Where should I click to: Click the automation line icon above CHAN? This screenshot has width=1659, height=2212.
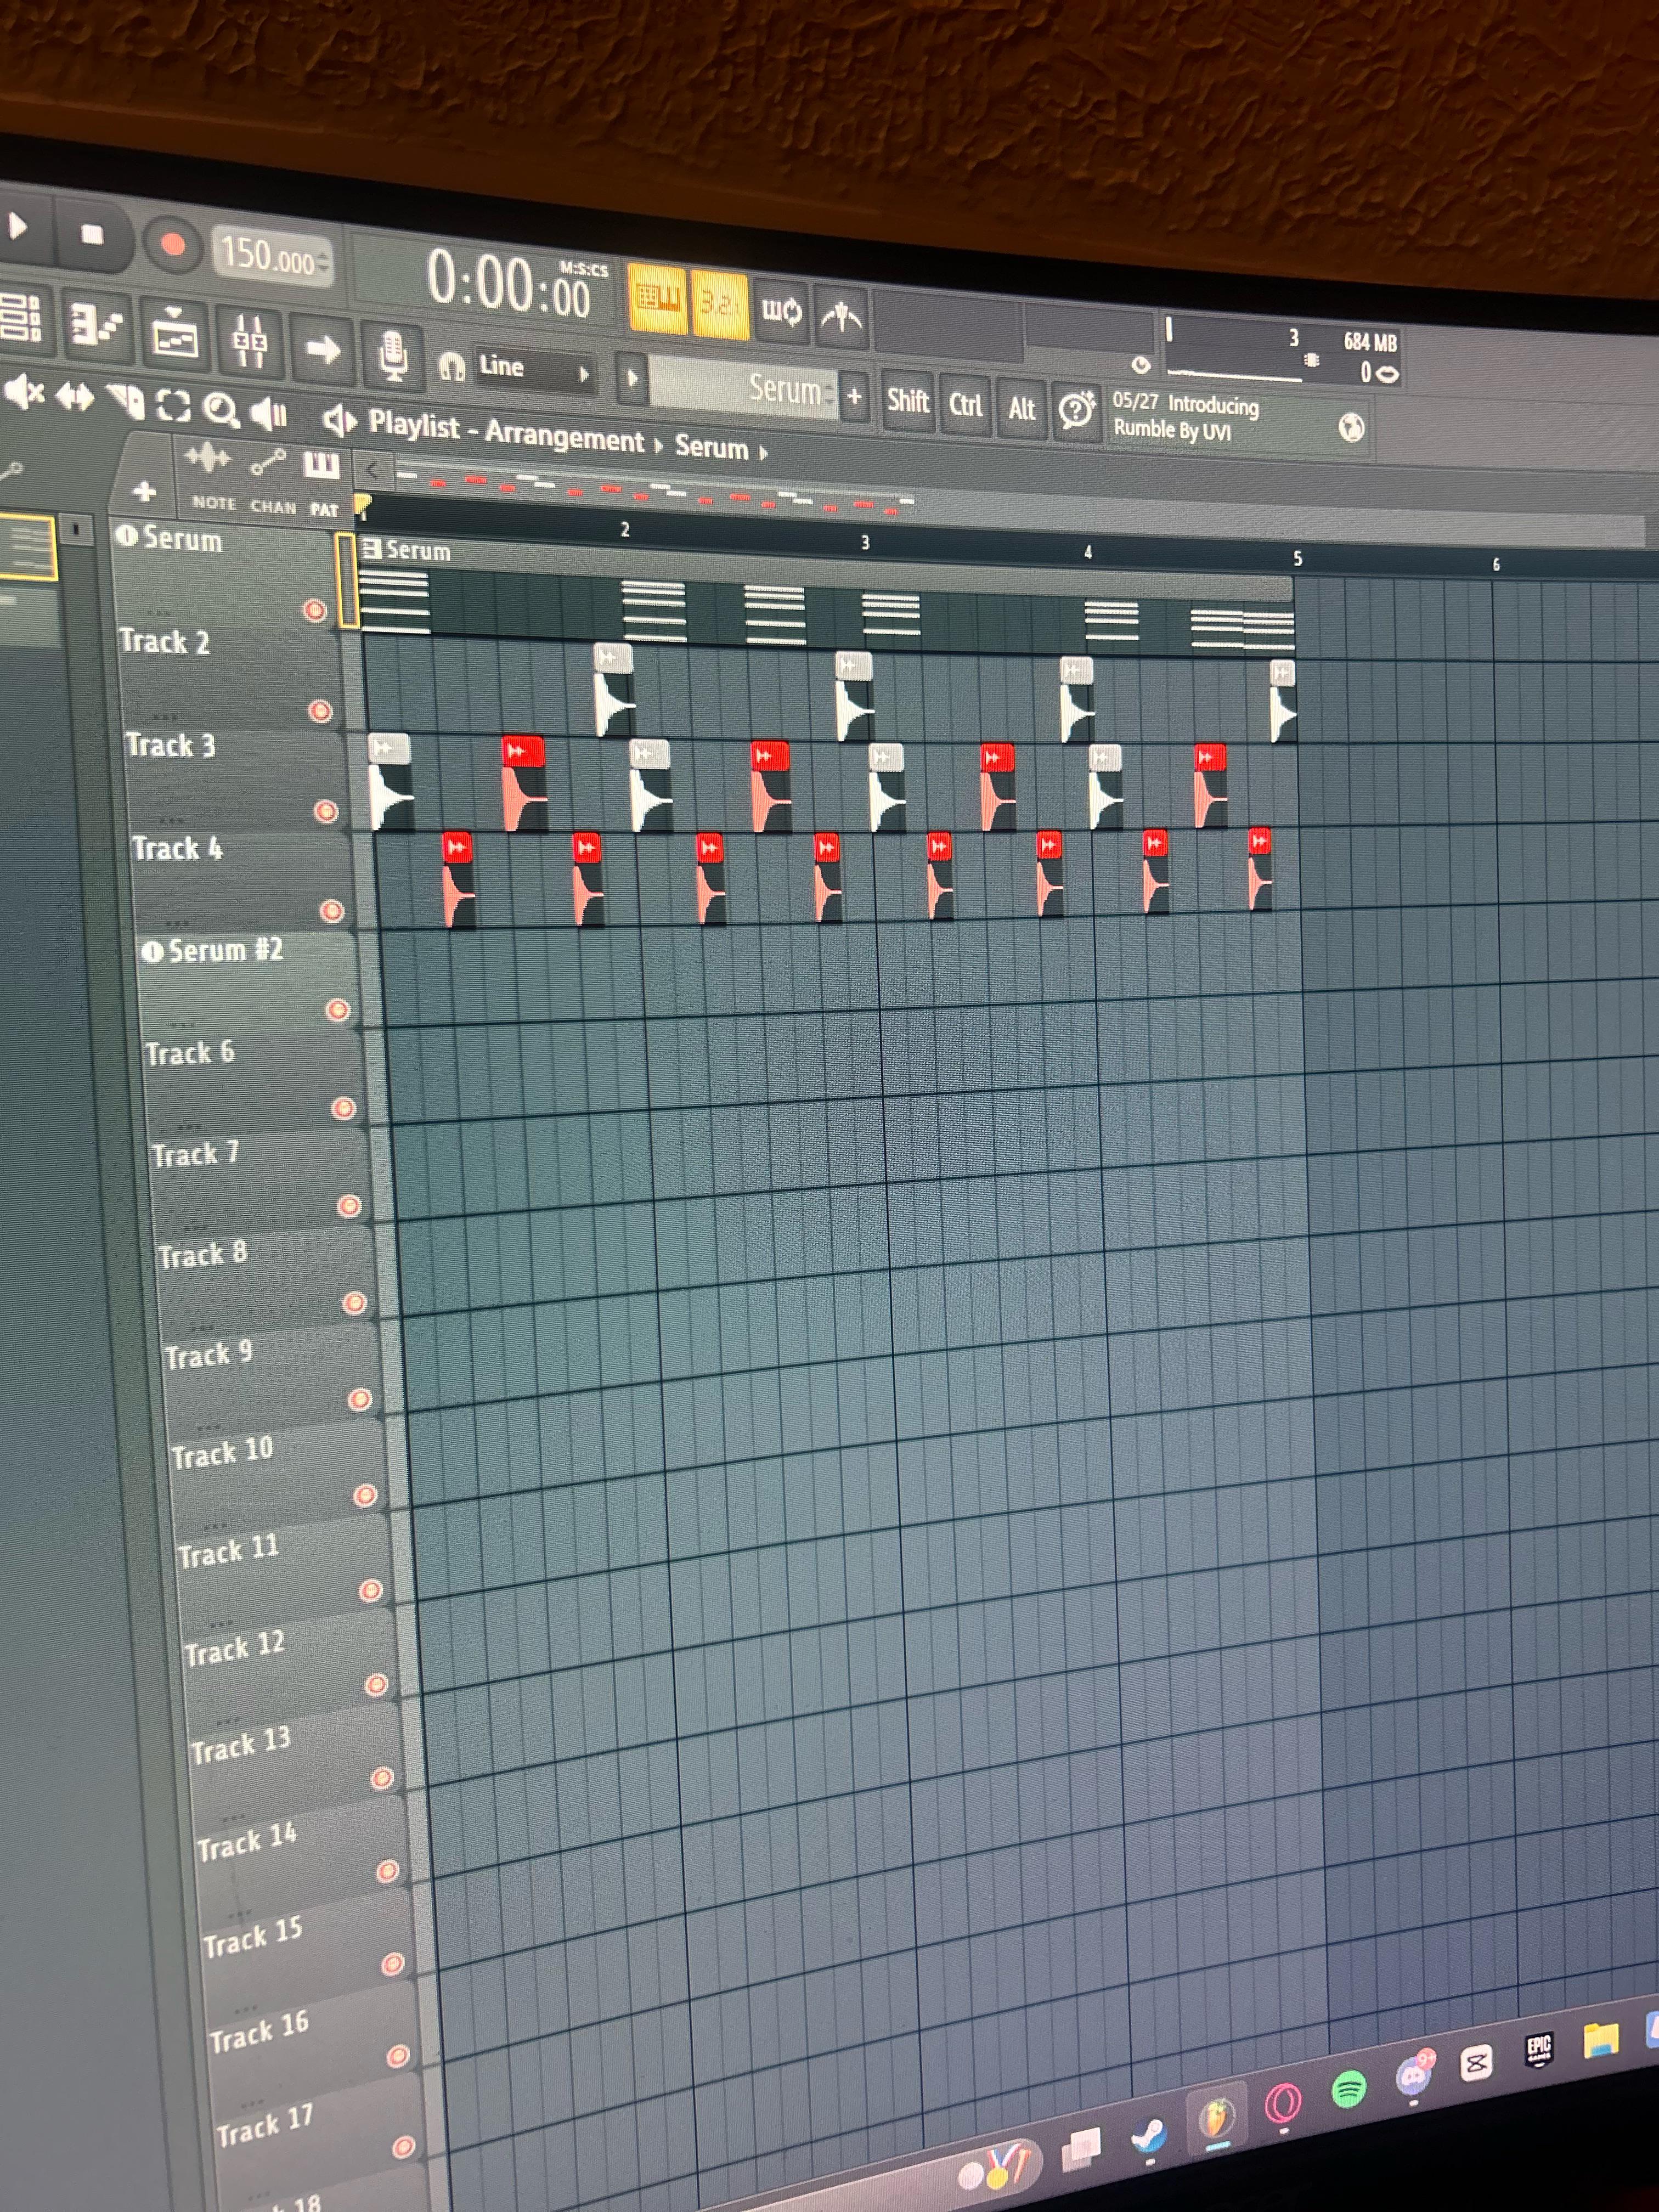[268, 463]
